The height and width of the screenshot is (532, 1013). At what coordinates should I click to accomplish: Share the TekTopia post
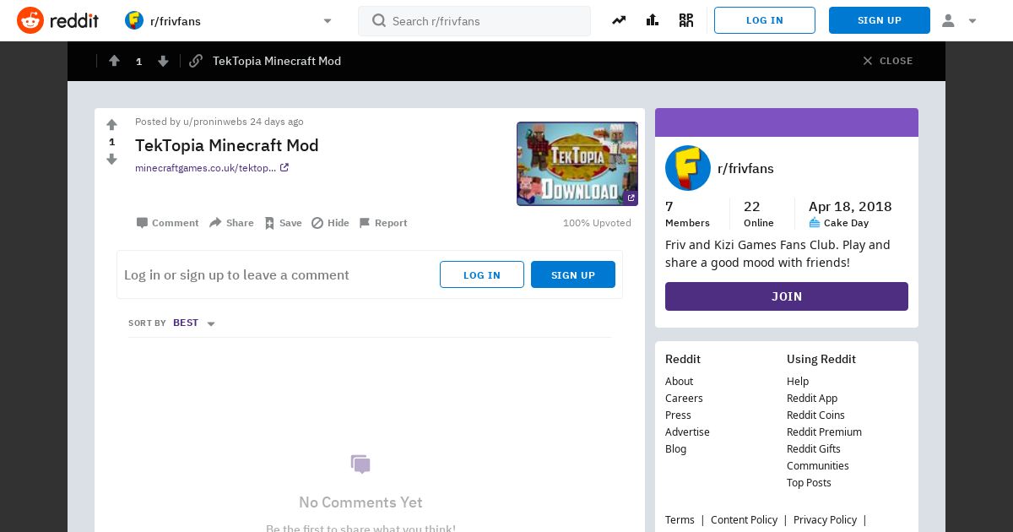[231, 223]
